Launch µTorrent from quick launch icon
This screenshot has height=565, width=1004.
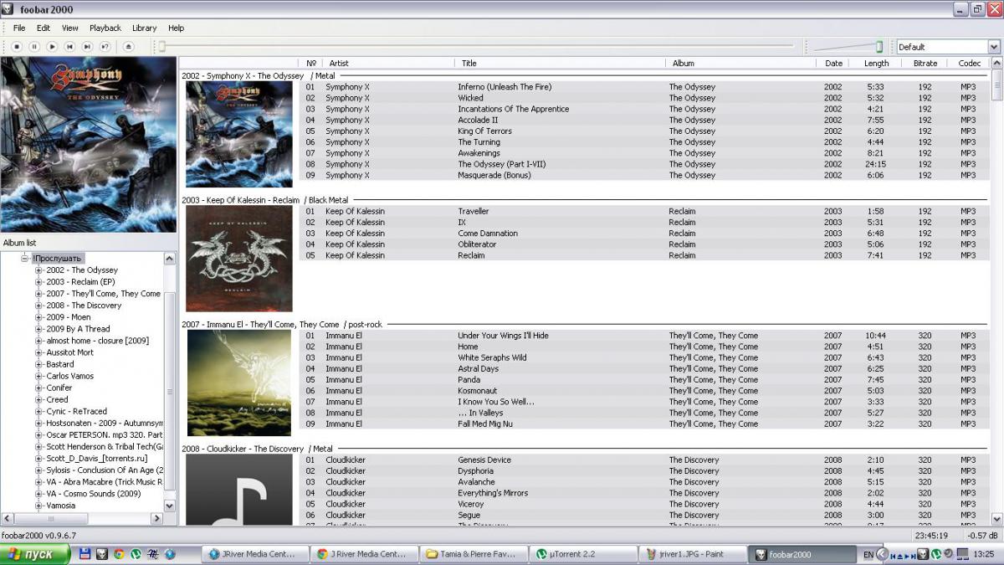point(136,554)
